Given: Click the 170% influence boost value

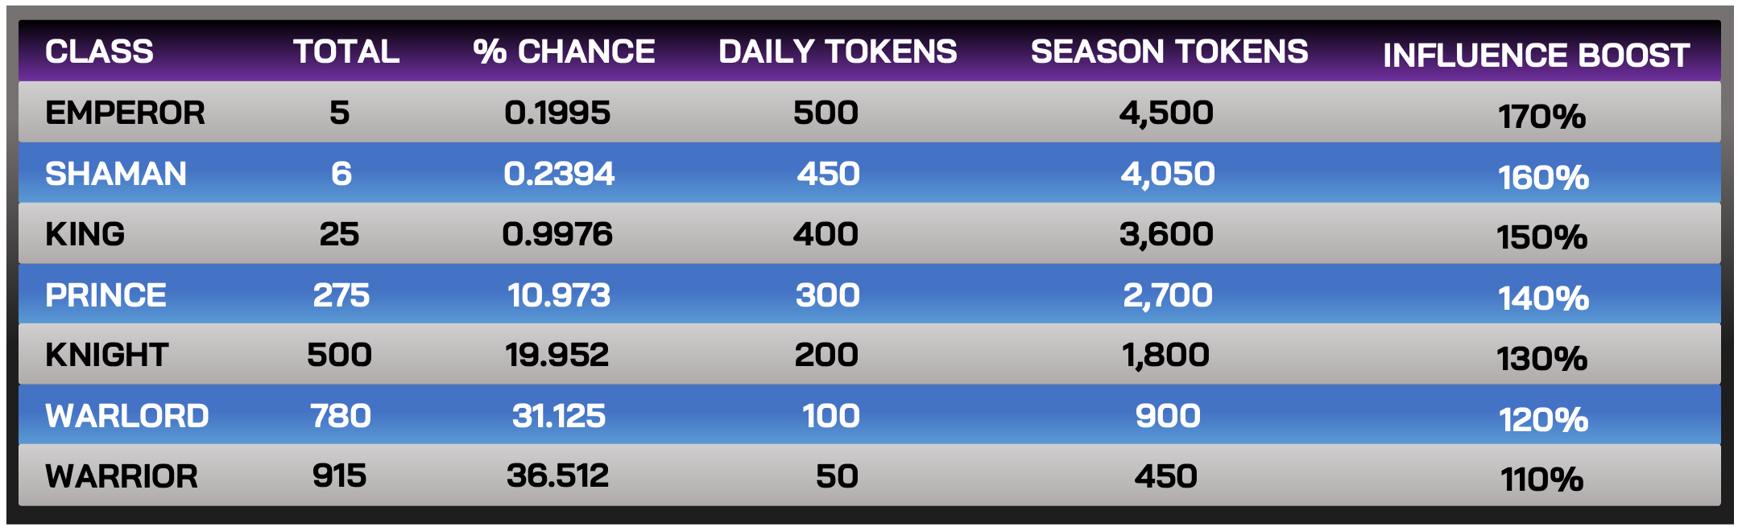Looking at the screenshot, I should pyautogui.click(x=1541, y=117).
